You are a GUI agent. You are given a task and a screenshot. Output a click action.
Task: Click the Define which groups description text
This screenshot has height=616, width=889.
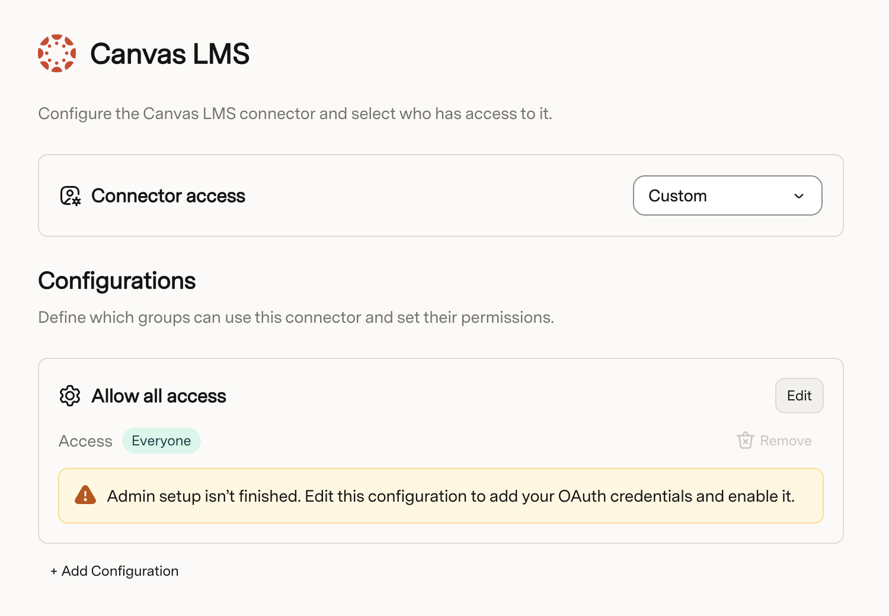coord(296,317)
